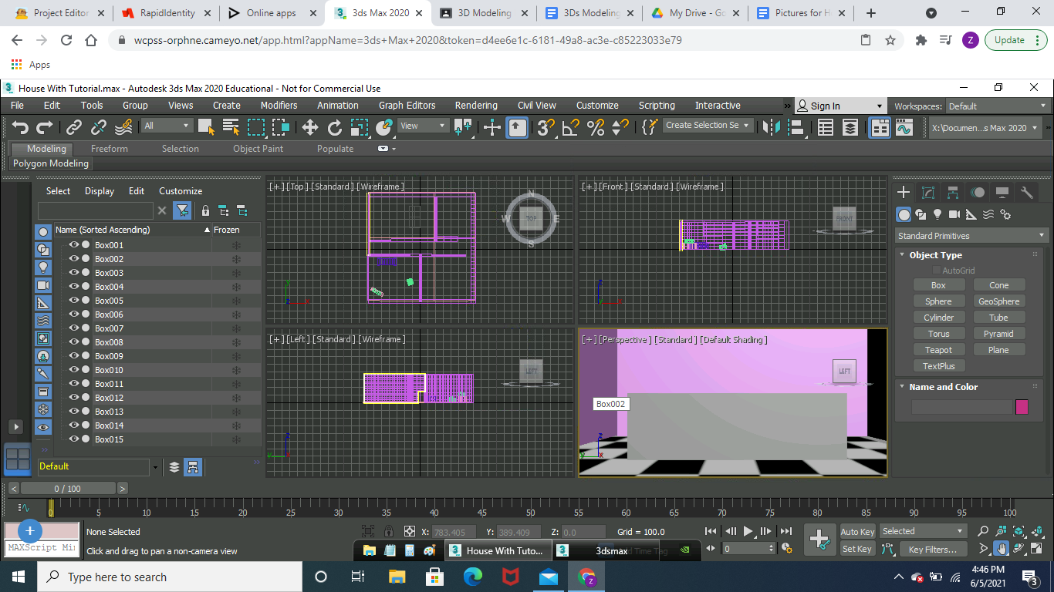Toggle Percent Snap on the toolbar
1054x592 pixels.
tap(595, 128)
